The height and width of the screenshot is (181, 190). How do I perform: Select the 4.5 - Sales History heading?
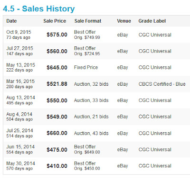[39, 9]
